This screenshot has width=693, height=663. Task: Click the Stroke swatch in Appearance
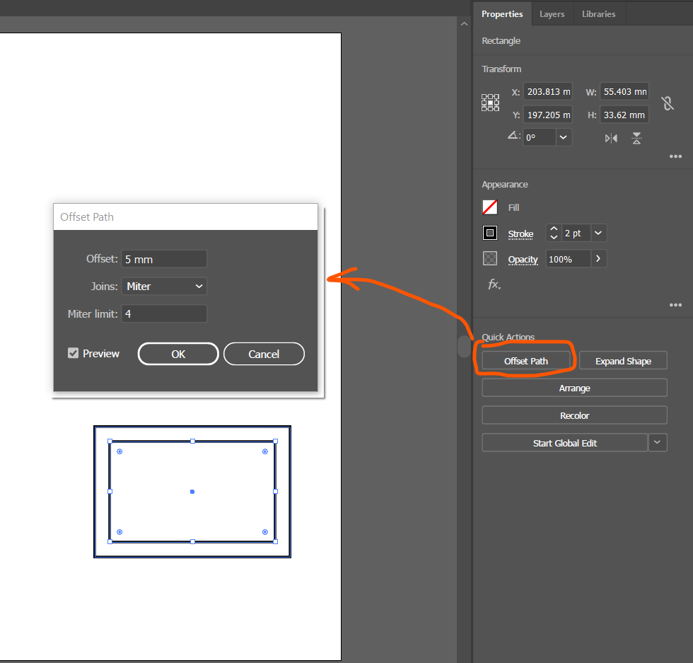pos(489,233)
